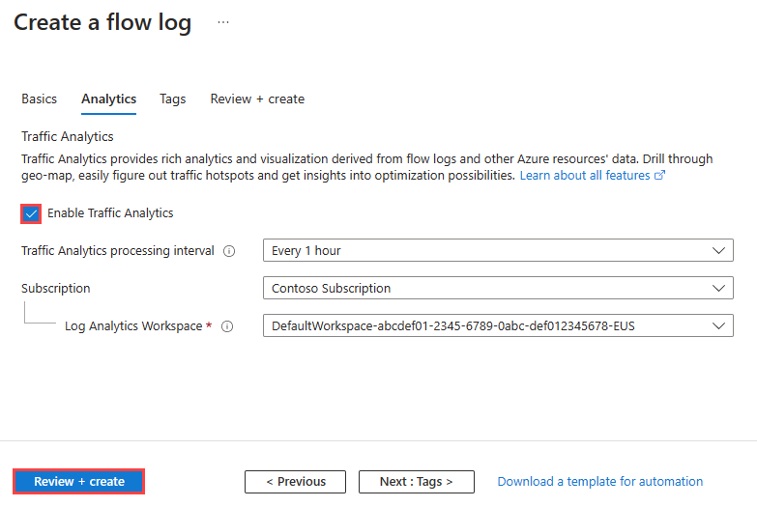
Task: Open the Review + create tab
Action: pos(257,99)
